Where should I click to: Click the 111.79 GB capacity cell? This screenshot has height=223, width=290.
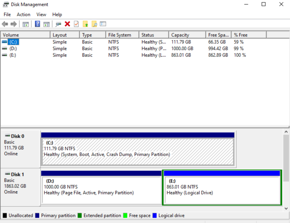tap(181, 42)
